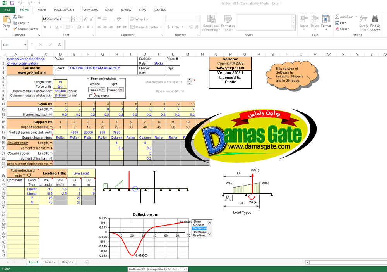The image size is (387, 272).
Task: Open the Results sheet tab
Action: tap(50, 262)
